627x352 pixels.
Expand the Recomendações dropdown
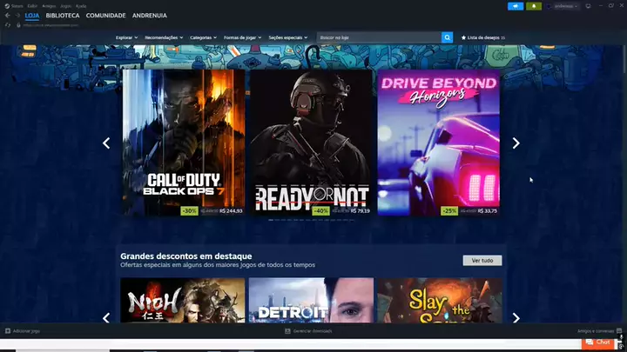click(164, 38)
